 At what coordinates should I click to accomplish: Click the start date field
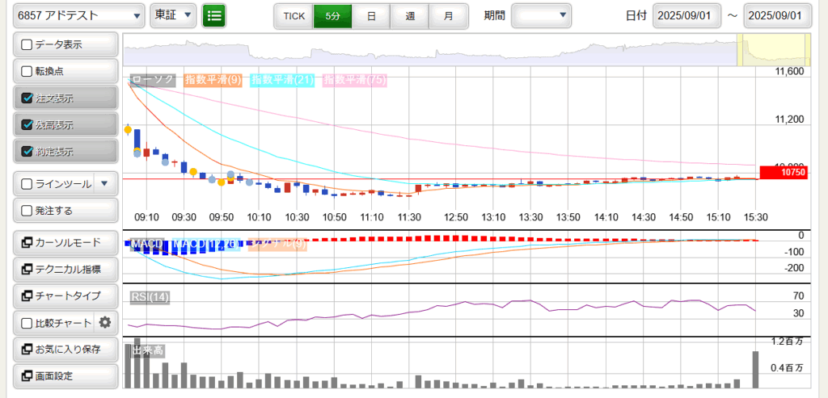[686, 16]
